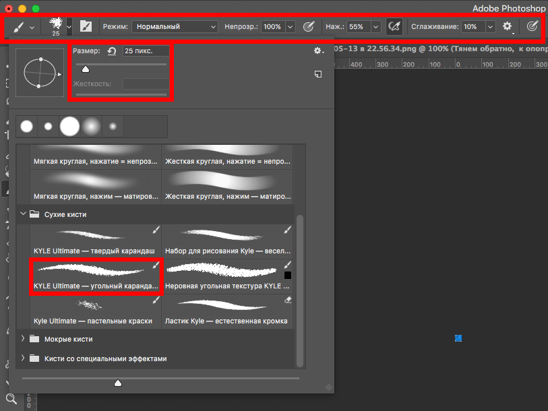Select the Zoom magnifier tool

[11, 399]
